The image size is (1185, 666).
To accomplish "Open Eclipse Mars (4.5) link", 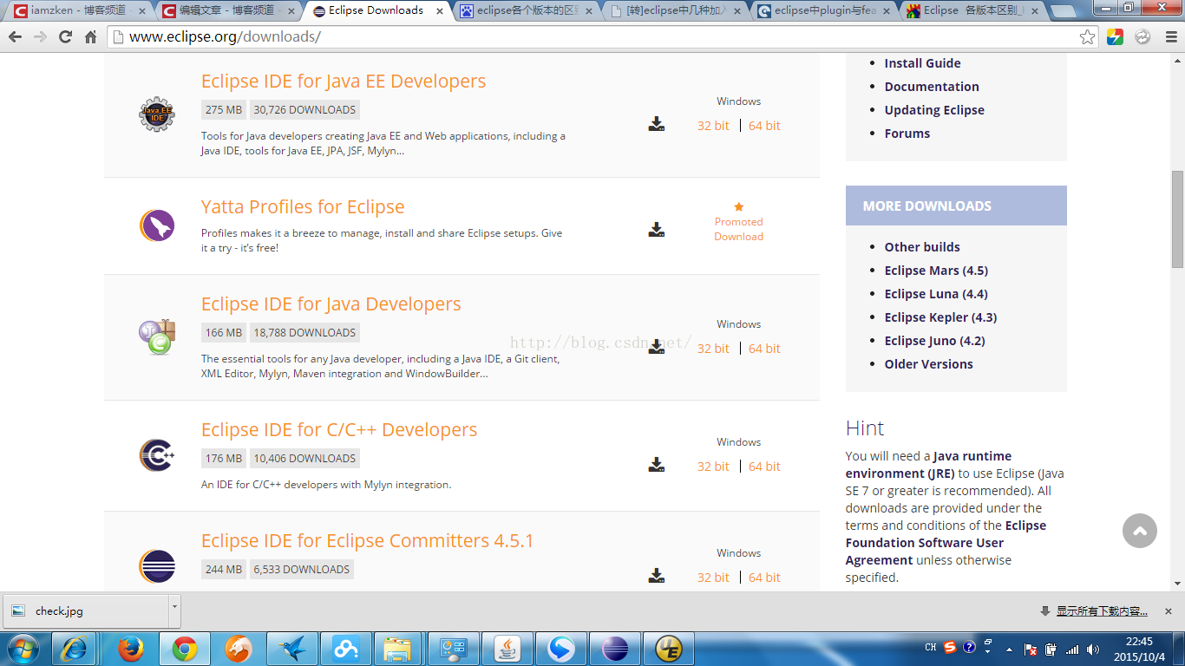I will [x=936, y=271].
